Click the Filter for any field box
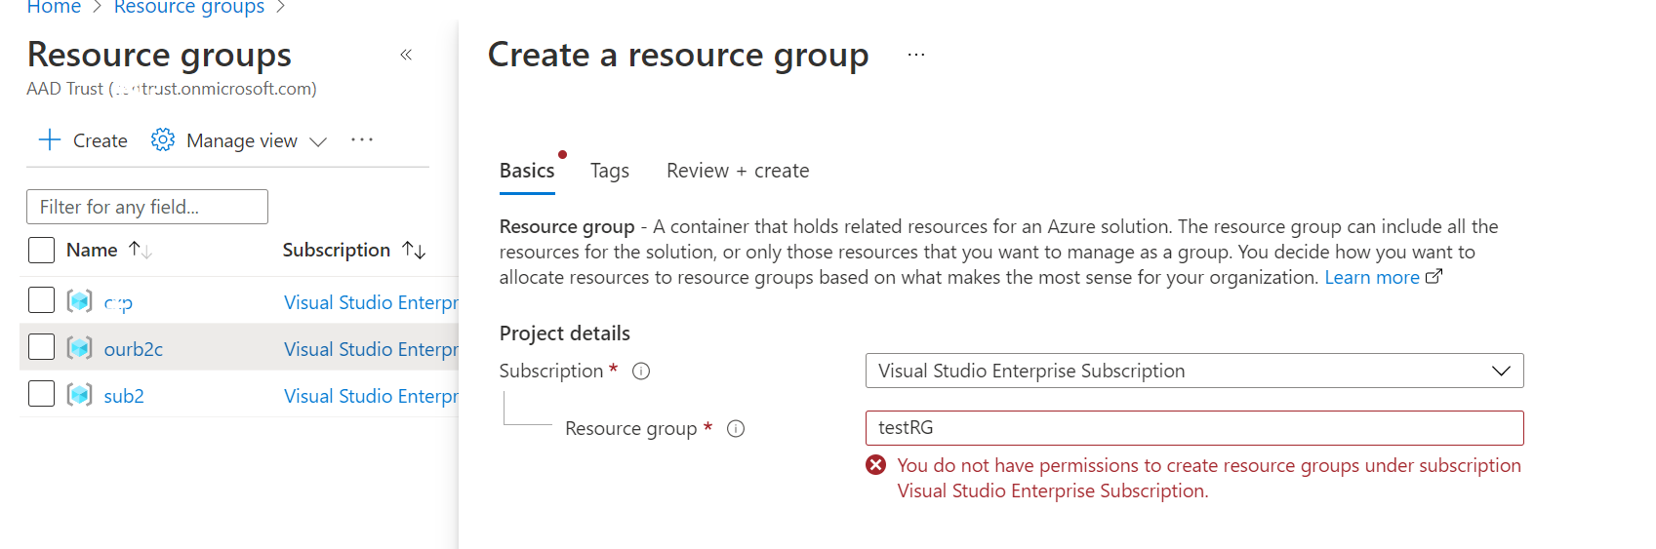The width and height of the screenshot is (1656, 549). [x=147, y=207]
